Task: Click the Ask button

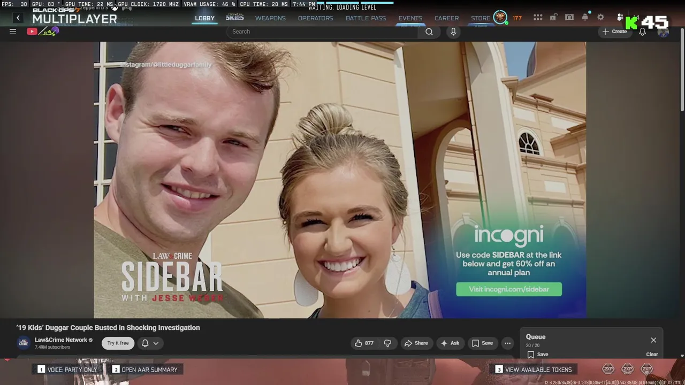Action: [450, 343]
